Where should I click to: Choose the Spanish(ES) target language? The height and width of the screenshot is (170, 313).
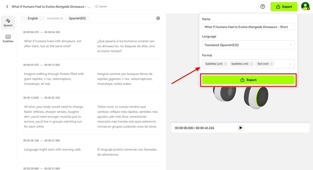click(x=77, y=18)
